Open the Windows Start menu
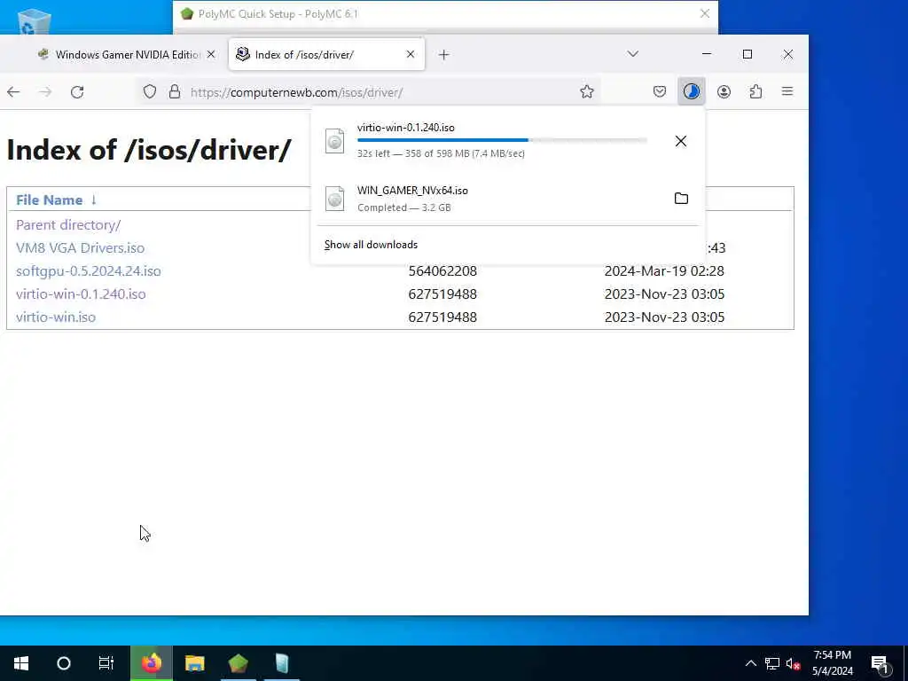 pyautogui.click(x=21, y=663)
